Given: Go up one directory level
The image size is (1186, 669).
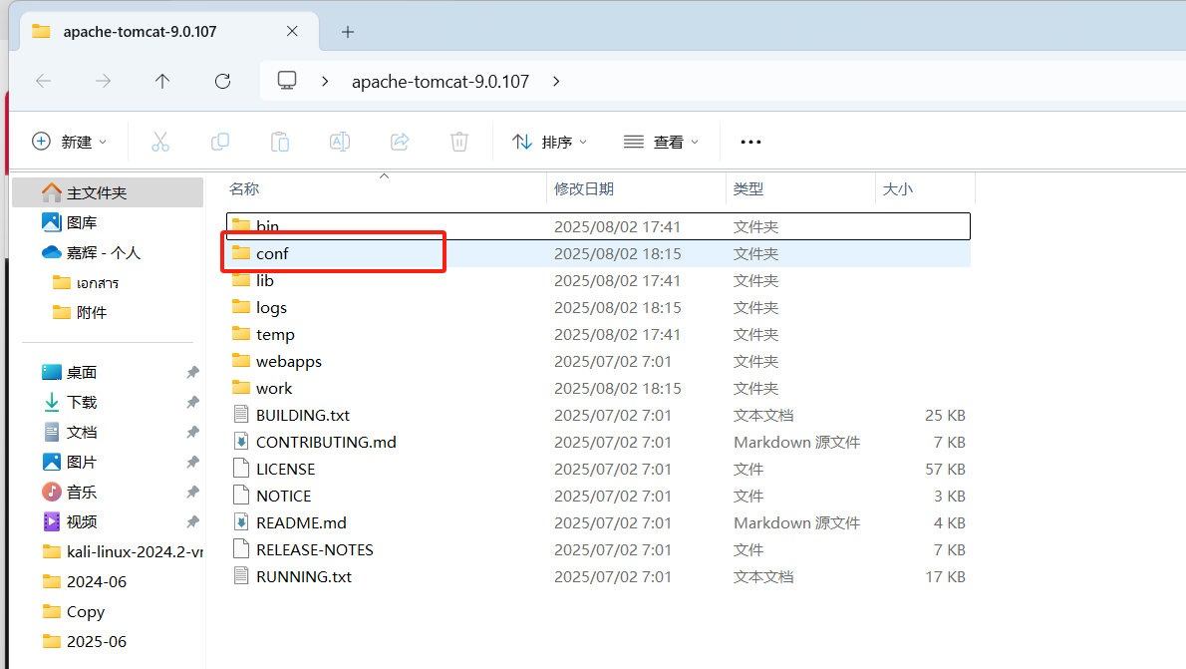Looking at the screenshot, I should point(162,81).
